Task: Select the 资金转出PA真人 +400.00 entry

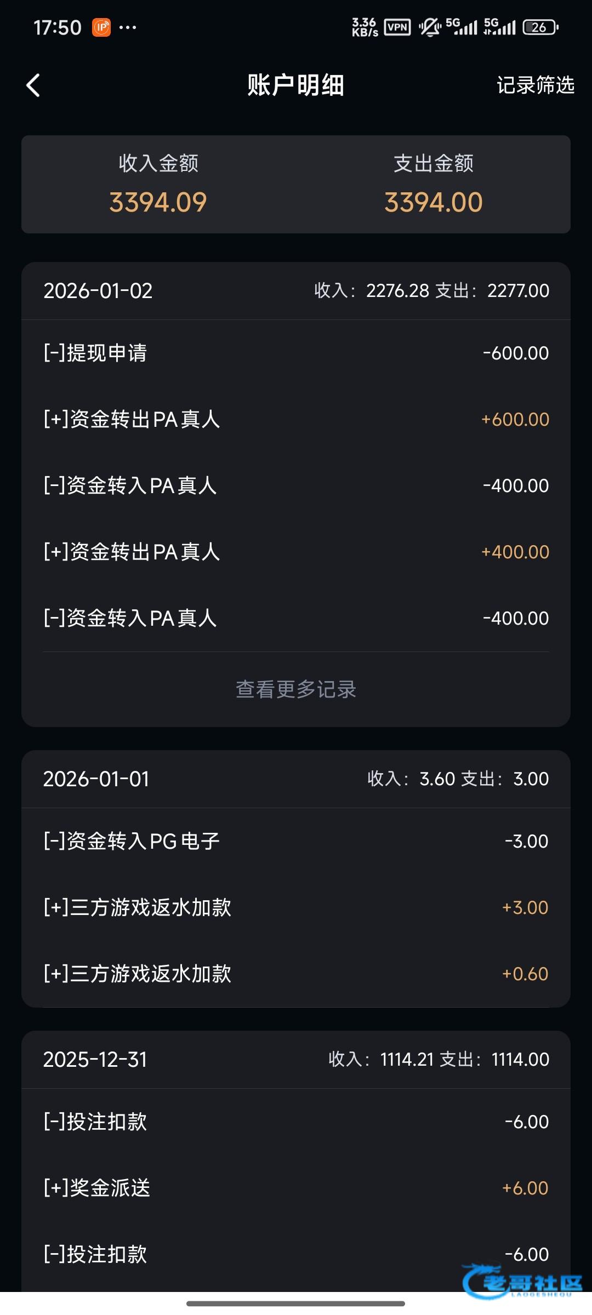Action: click(x=296, y=552)
